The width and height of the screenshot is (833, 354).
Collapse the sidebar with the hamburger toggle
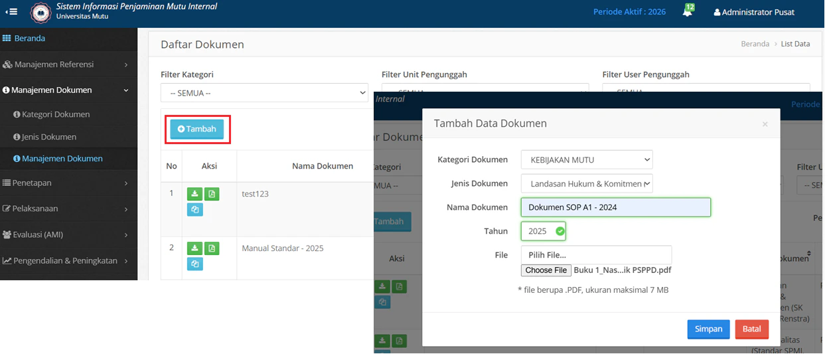[x=11, y=12]
